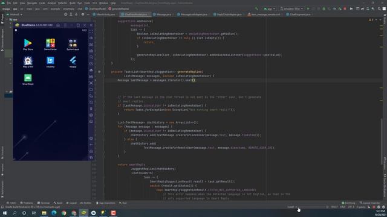This screenshot has height=217, width=387.
Task: Click the Debug app bug icon
Action: (324, 9)
